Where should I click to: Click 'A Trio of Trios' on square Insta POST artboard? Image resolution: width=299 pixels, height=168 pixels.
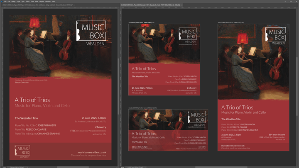144,68
